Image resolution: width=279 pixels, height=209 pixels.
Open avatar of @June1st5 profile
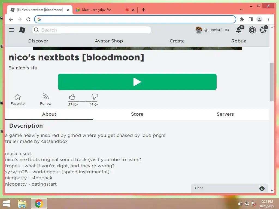(x=199, y=30)
